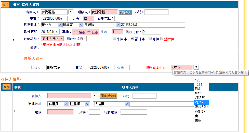Open the 寄件人 dropdown arrow
Image resolution: width=249 pixels, height=133 pixels.
point(71,12)
